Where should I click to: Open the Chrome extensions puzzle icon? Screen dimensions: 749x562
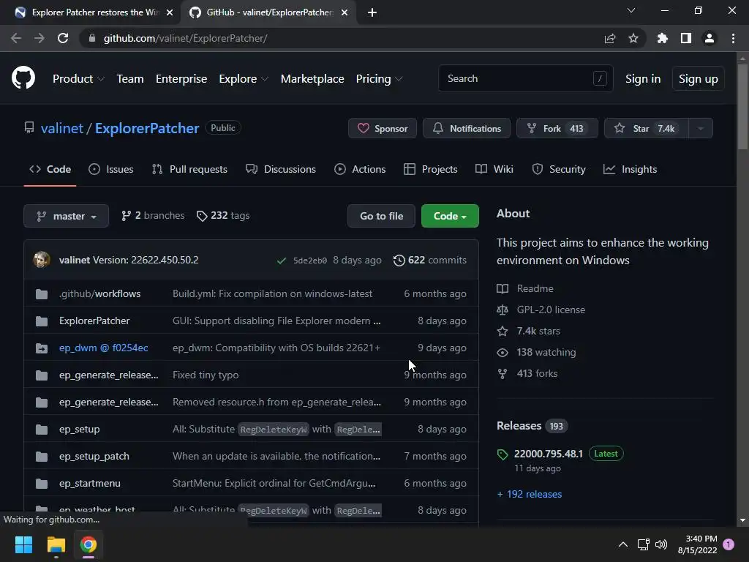[663, 38]
